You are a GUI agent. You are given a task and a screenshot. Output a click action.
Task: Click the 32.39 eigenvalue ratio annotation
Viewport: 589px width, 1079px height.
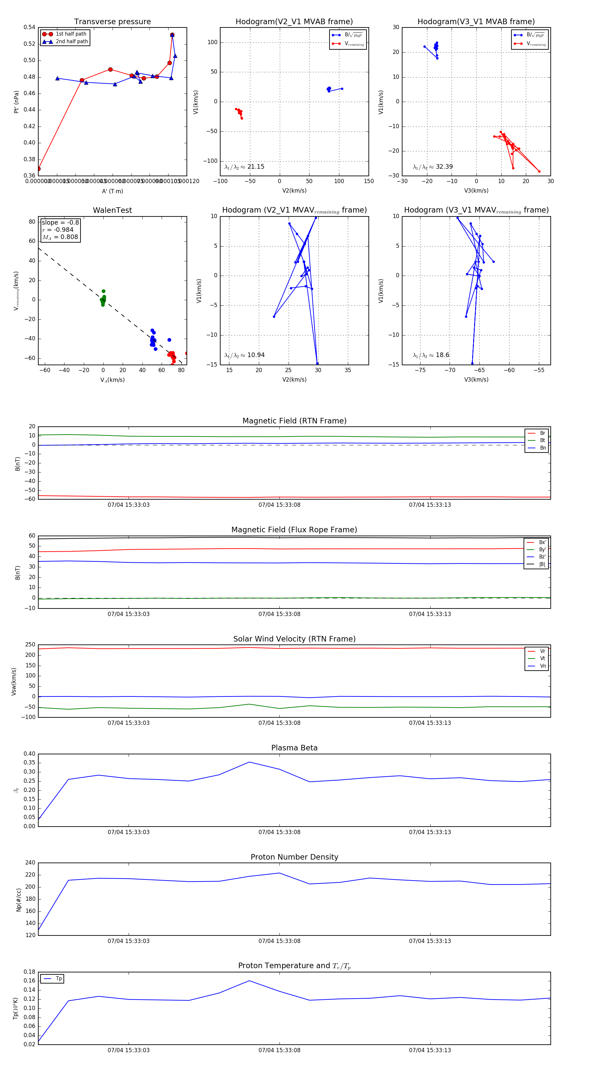click(433, 167)
